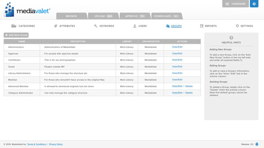Click the MediaValet logo
This screenshot has height=148, width=264.
[27, 10]
